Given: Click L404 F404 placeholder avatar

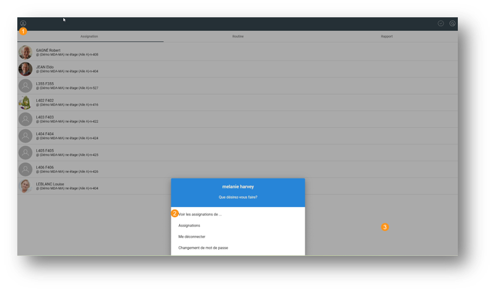Looking at the screenshot, I should coord(25,136).
